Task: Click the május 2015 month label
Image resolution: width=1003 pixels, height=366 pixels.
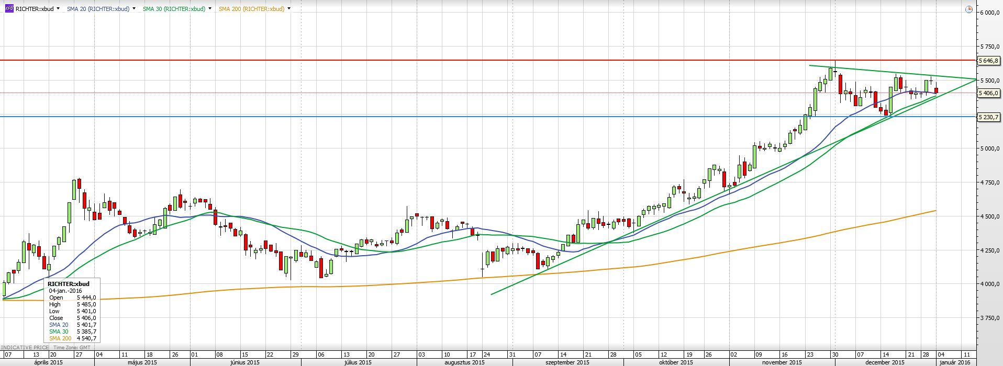Action: (142, 362)
